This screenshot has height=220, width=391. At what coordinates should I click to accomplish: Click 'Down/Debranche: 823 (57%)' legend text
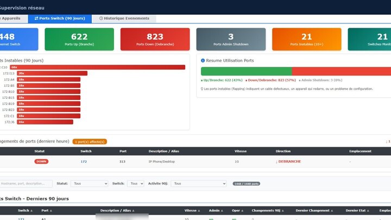point(270,80)
